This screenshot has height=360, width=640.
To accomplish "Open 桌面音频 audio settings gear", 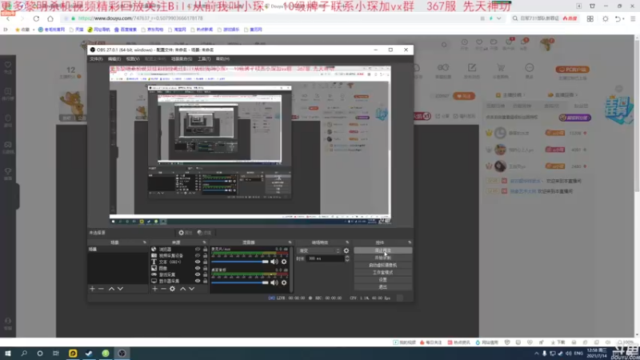I will (284, 282).
